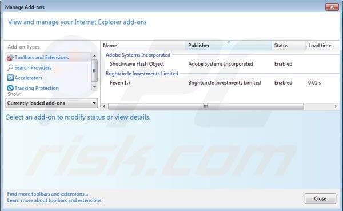Select Accelerators add-on type
The width and height of the screenshot is (343, 211).
click(29, 78)
